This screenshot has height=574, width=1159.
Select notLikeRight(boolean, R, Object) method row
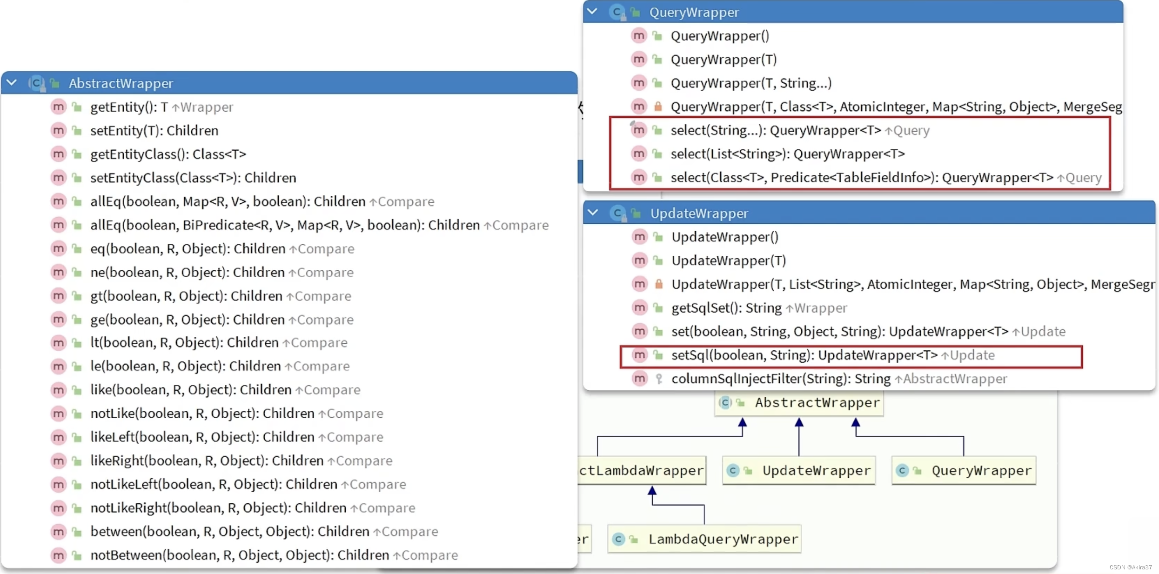pos(289,508)
